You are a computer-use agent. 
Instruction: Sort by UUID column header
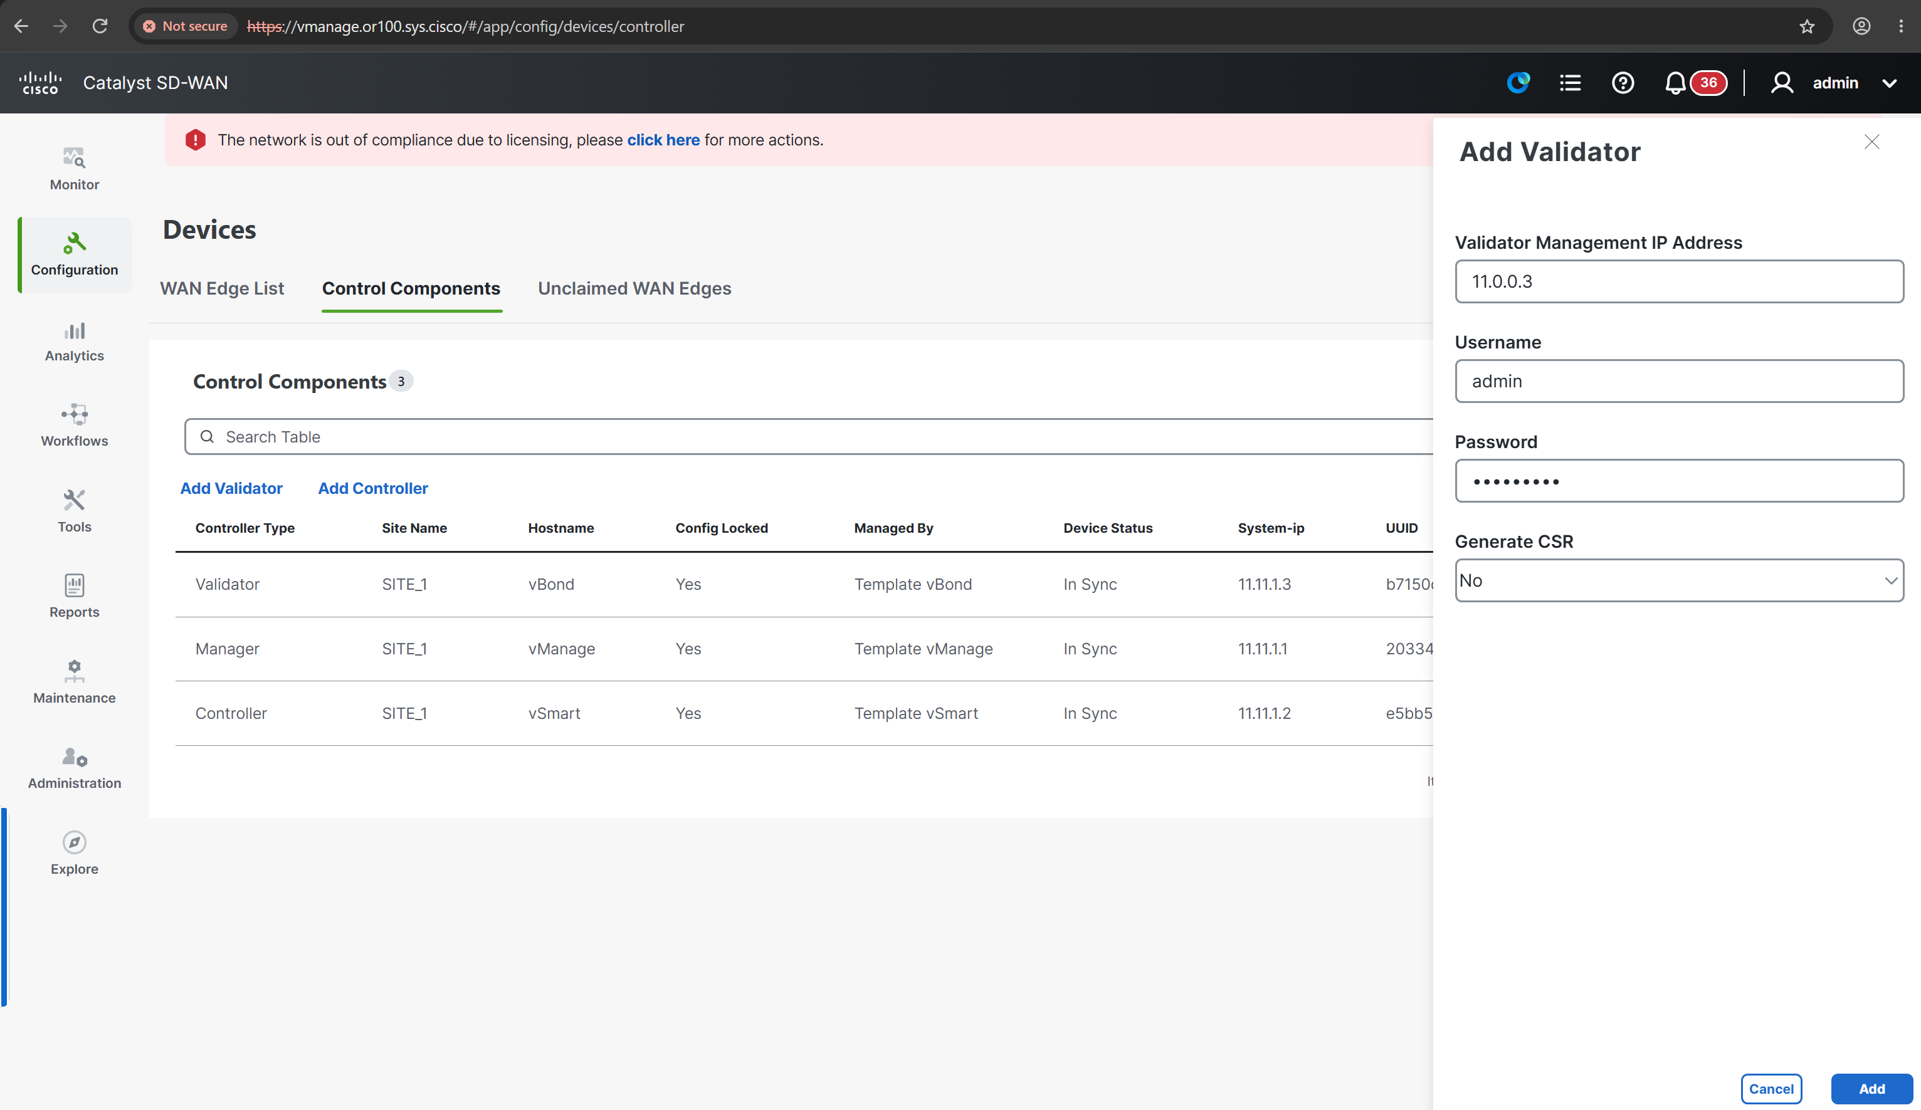click(x=1401, y=528)
